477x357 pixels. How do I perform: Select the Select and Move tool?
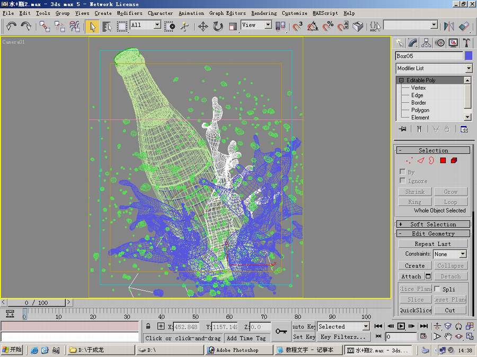202,26
